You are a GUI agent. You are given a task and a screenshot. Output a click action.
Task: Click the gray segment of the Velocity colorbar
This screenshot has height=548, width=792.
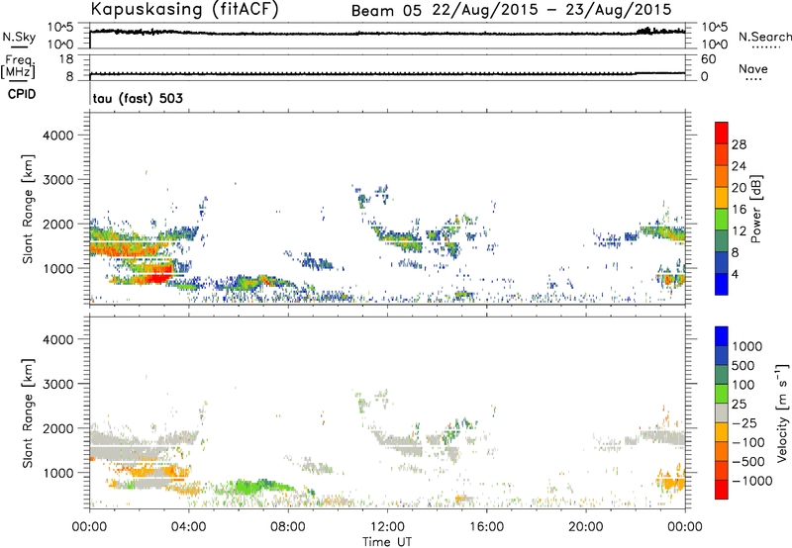click(722, 412)
